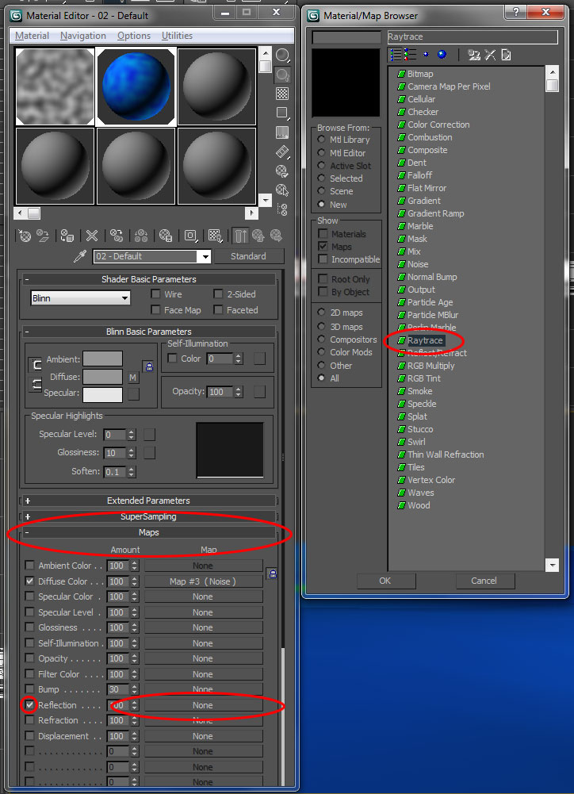Enable Self-Illumination Color checkbox

point(172,359)
